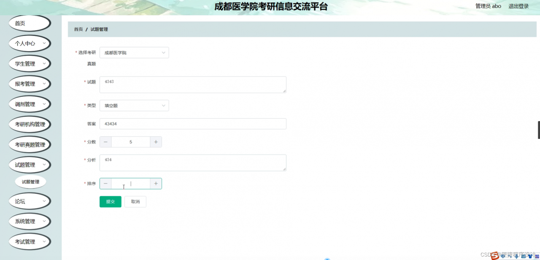
Task: Click the Sogou input method logo icon
Action: point(494,256)
